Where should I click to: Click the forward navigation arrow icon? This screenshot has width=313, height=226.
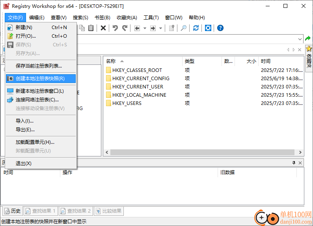coord(153,28)
